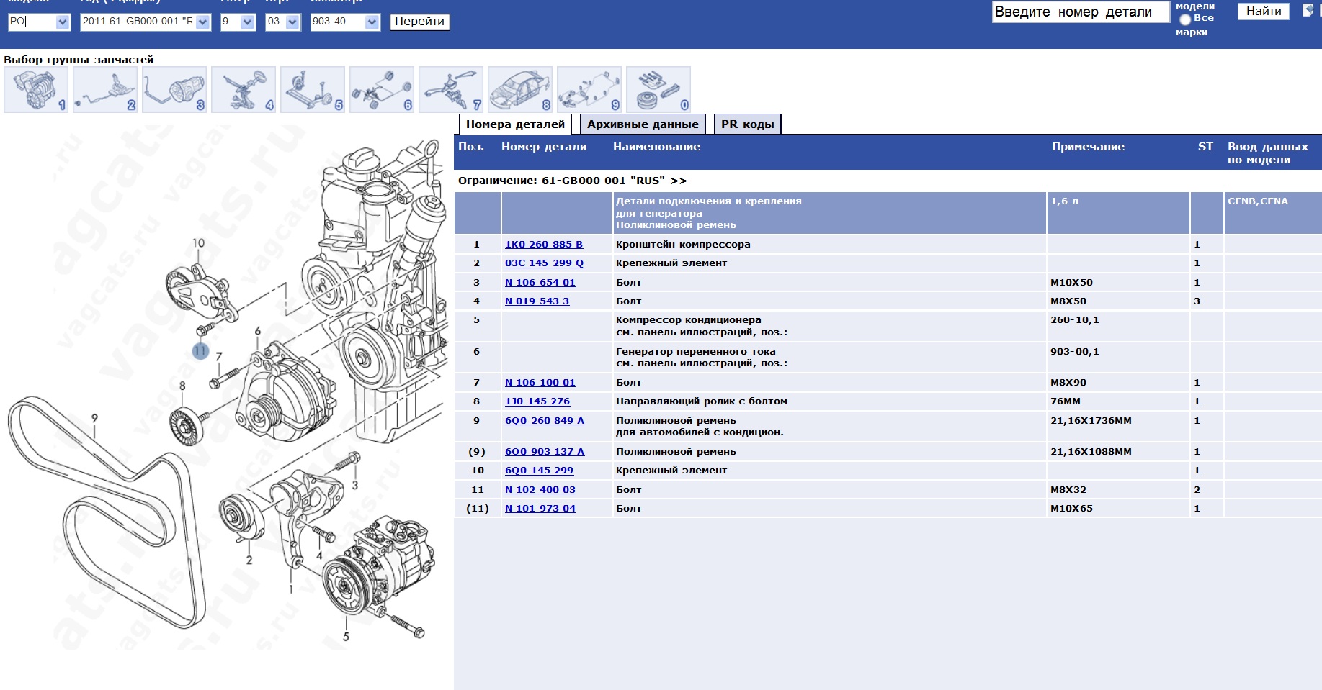The height and width of the screenshot is (690, 1322).
Task: Click the note "M8X32"
Action: click(1068, 490)
